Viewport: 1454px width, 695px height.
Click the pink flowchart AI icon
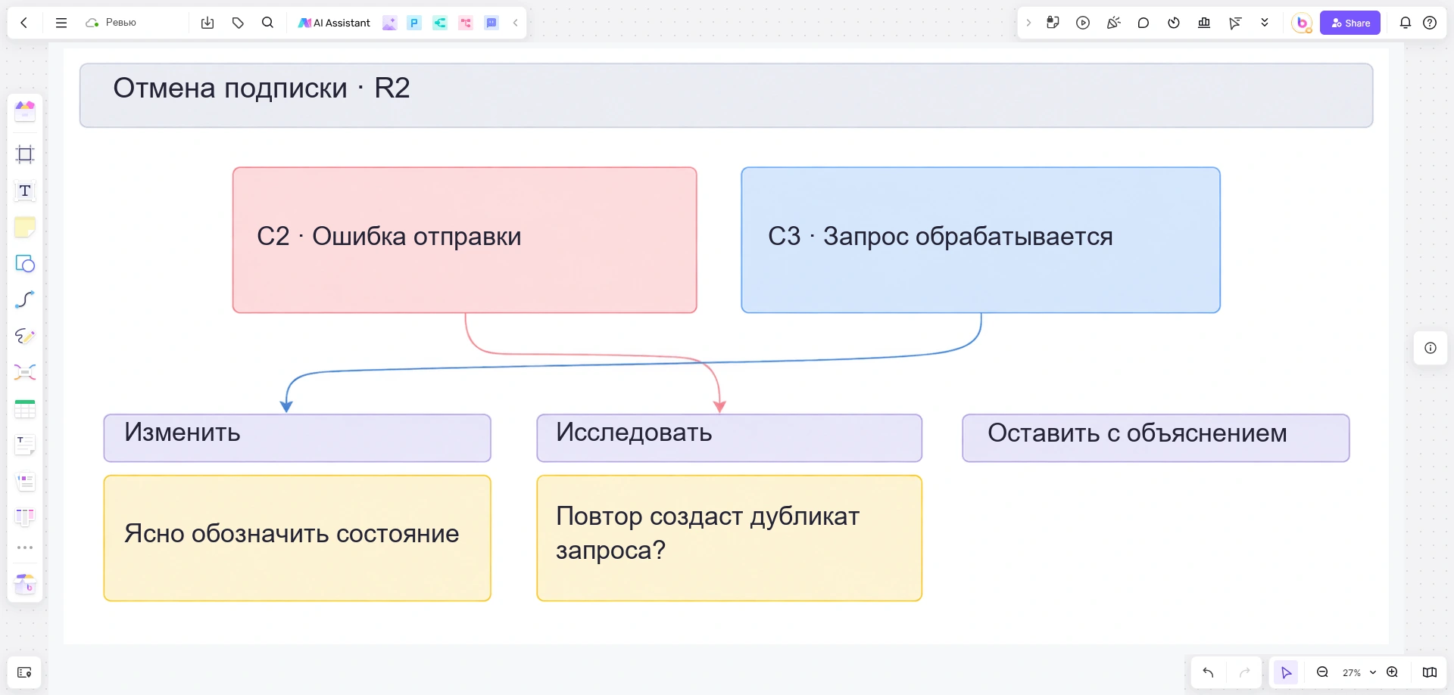pyautogui.click(x=466, y=23)
